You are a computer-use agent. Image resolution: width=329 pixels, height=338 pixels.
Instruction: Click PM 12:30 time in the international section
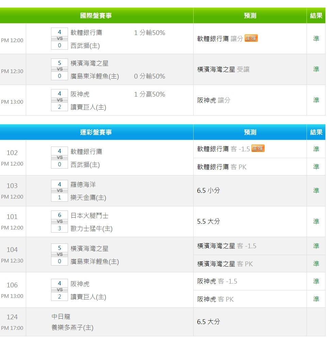[x=12, y=71]
